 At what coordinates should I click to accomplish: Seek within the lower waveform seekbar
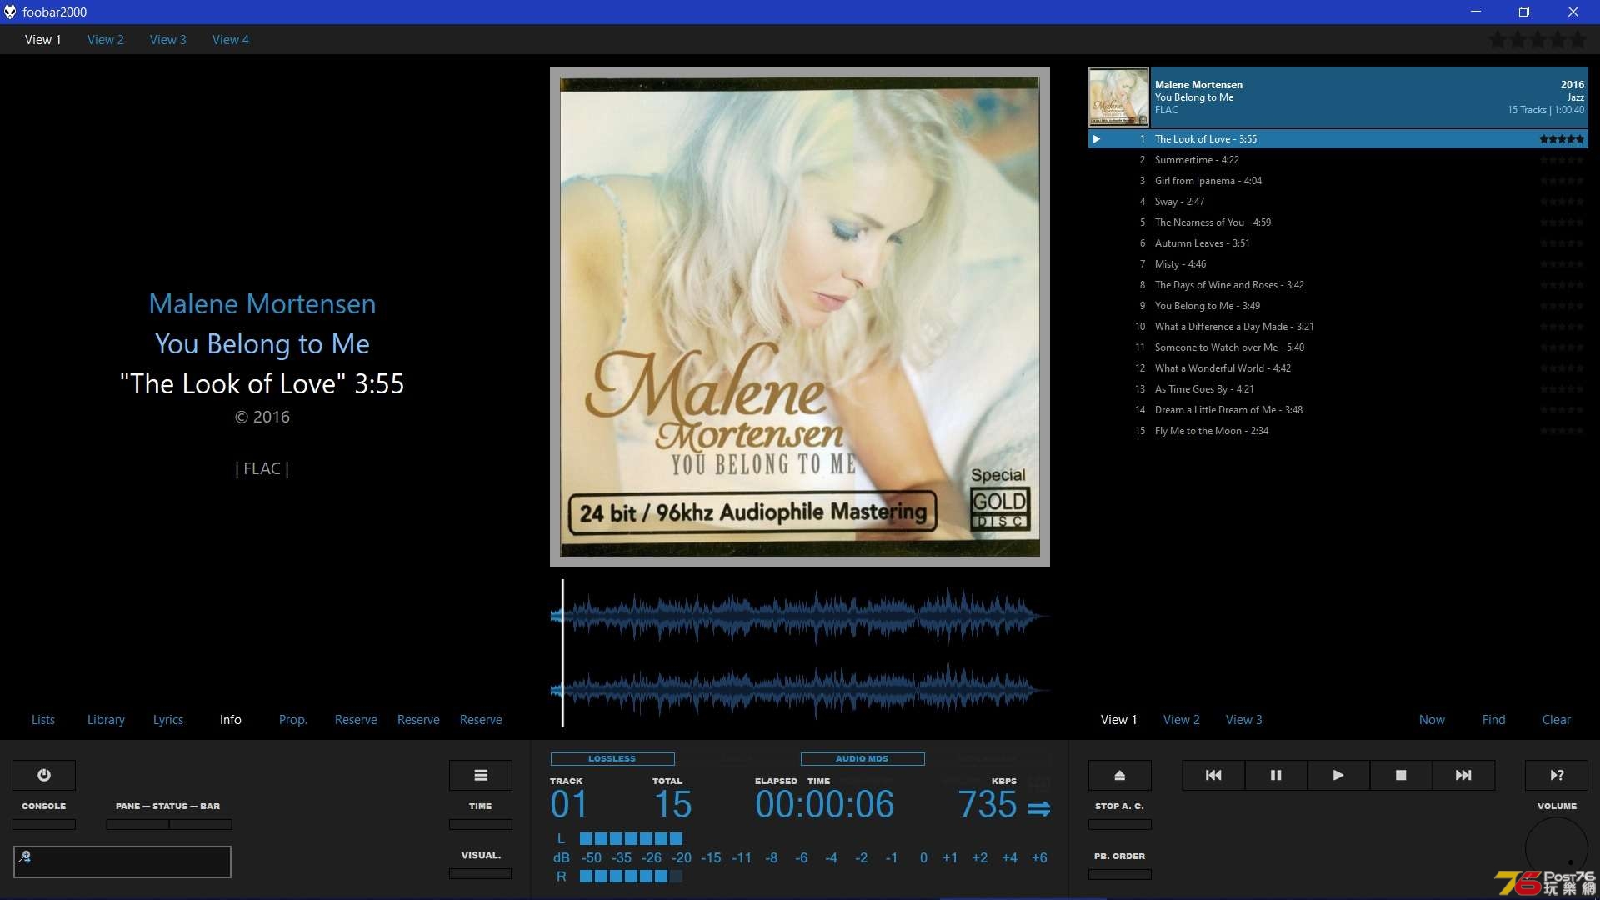tap(800, 690)
